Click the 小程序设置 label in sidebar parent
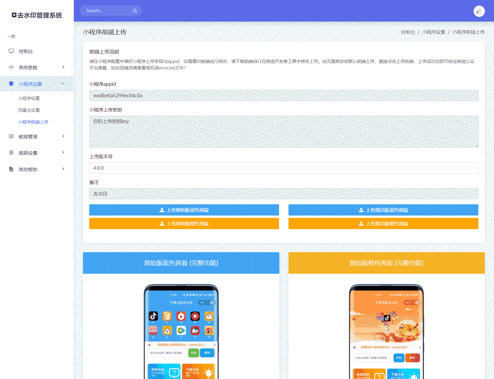Viewport: 494px width, 379px height. click(x=30, y=84)
